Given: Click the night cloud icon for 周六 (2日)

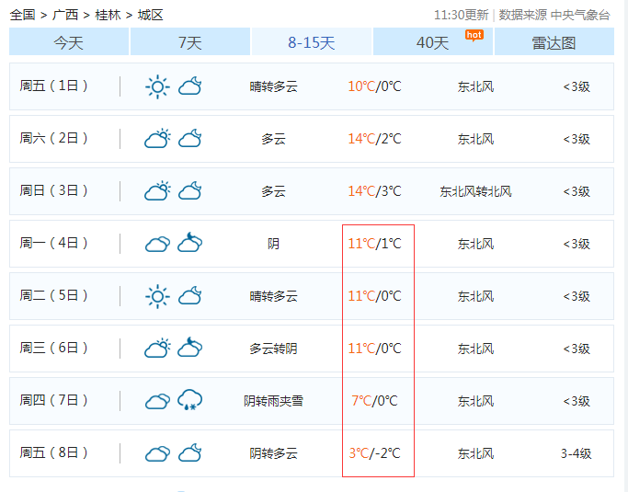Looking at the screenshot, I should [190, 139].
